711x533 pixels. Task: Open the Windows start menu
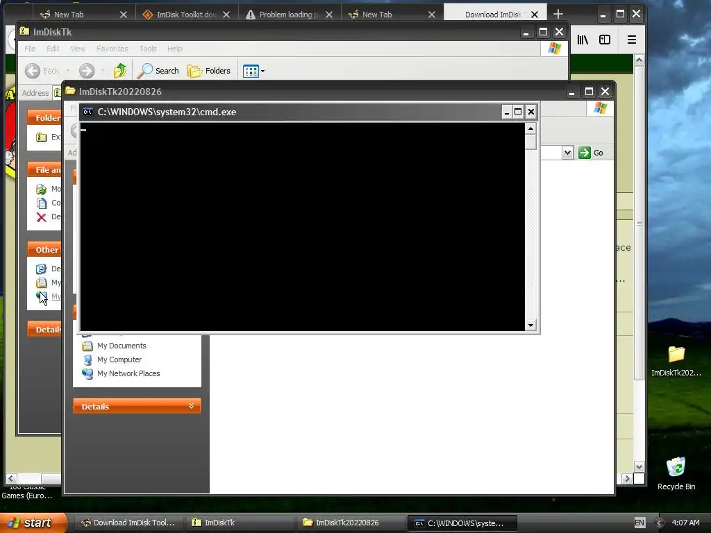click(33, 523)
